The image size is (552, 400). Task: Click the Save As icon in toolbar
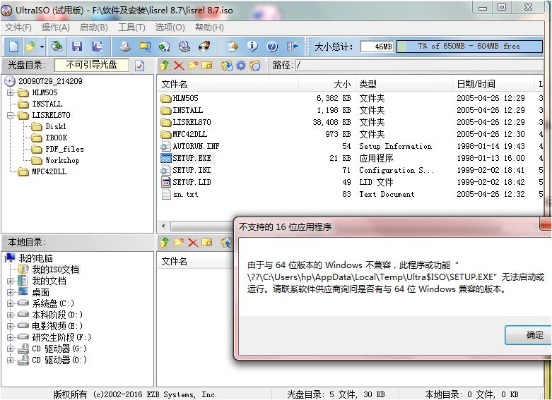click(96, 47)
